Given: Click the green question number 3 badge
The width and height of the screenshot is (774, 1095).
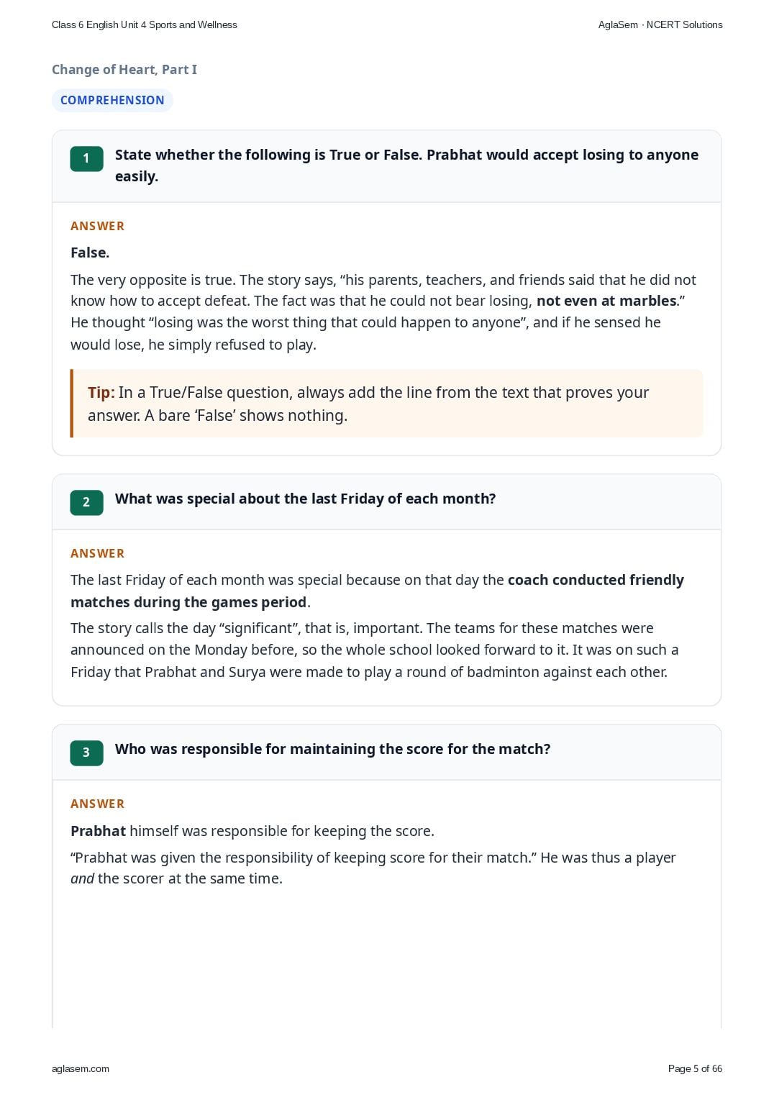Looking at the screenshot, I should coord(86,753).
